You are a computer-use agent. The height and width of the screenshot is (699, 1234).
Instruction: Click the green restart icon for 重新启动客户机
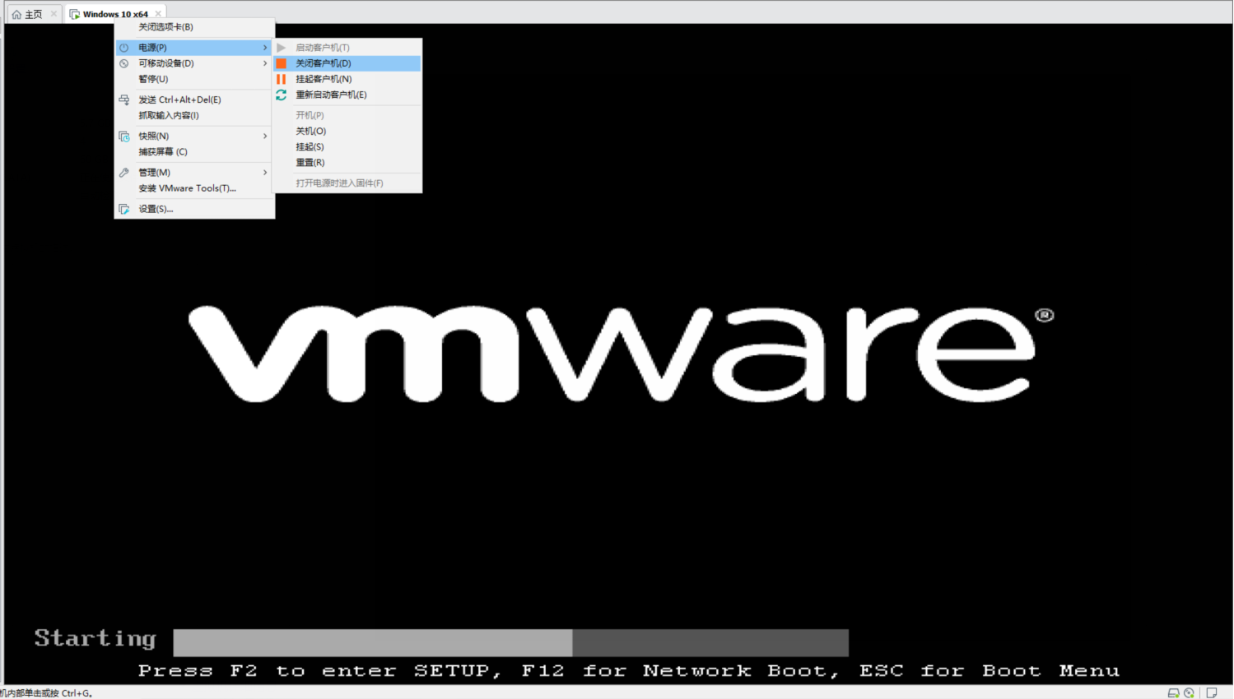[x=282, y=95]
